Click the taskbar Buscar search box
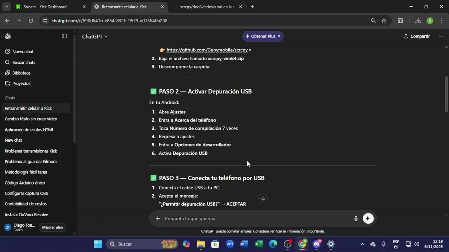 [x=143, y=244]
